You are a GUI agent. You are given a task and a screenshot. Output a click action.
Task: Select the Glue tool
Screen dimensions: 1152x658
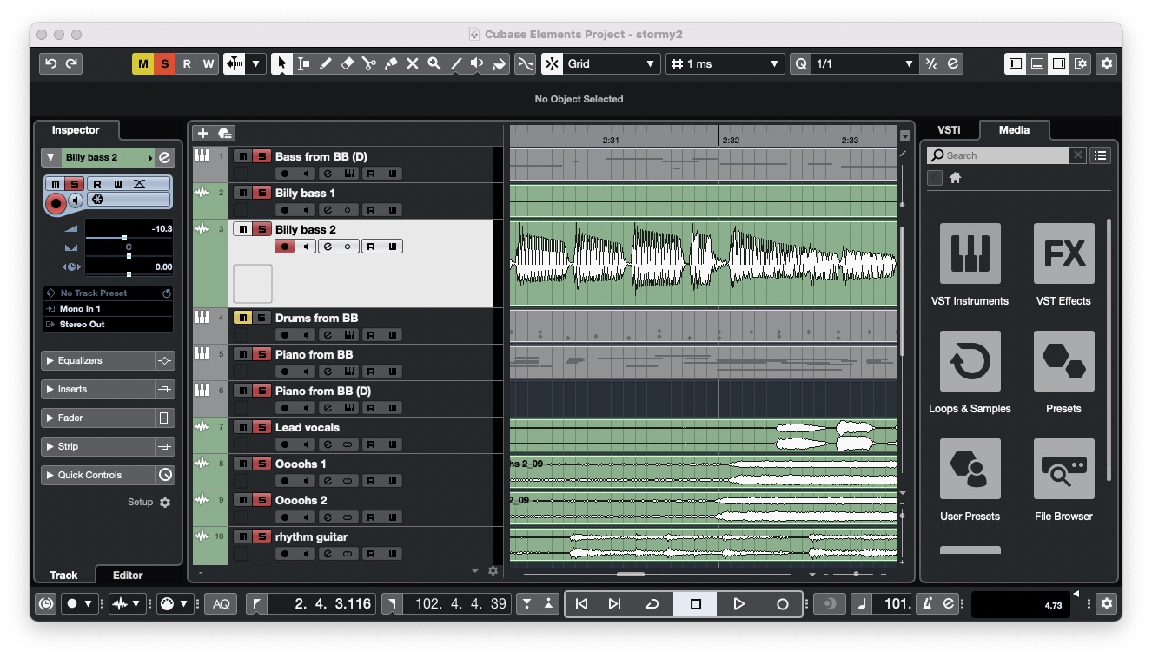(x=390, y=64)
